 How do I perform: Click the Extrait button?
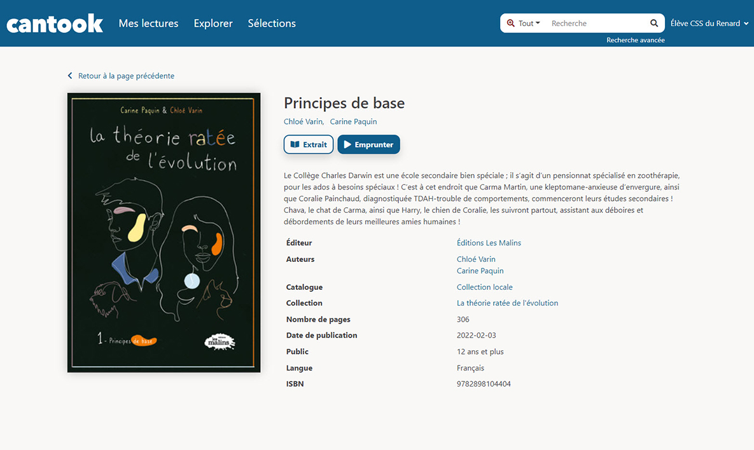point(309,144)
